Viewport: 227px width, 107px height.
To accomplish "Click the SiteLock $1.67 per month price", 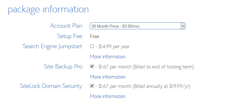I will pos(115,86).
